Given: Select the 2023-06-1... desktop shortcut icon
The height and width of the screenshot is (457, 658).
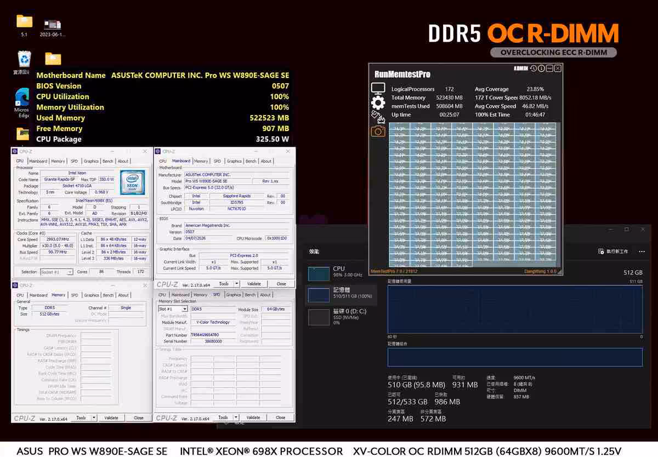Looking at the screenshot, I should point(53,28).
